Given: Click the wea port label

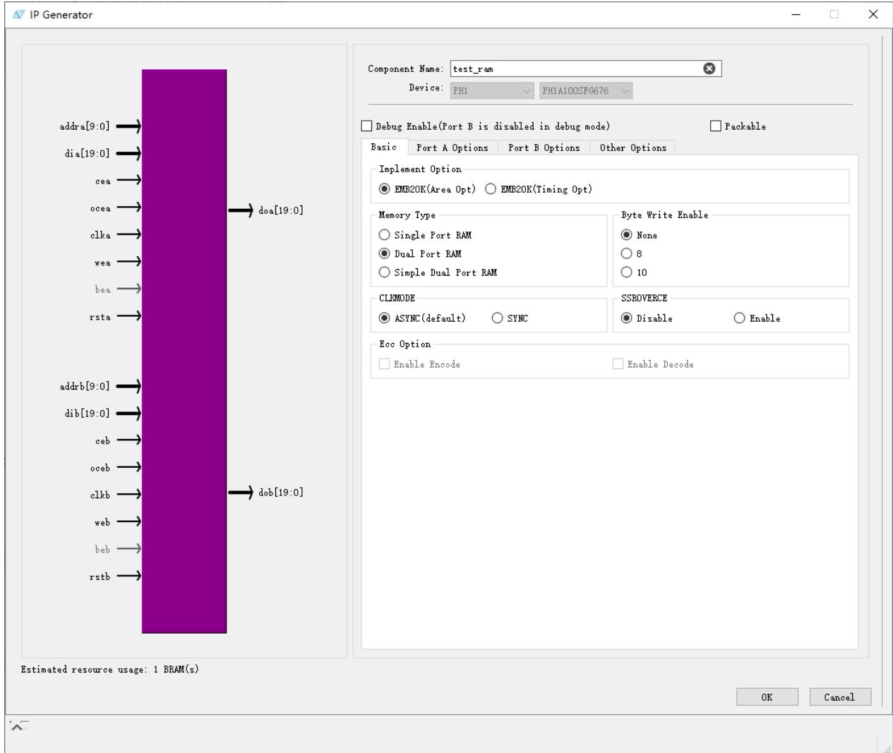Looking at the screenshot, I should 102,263.
